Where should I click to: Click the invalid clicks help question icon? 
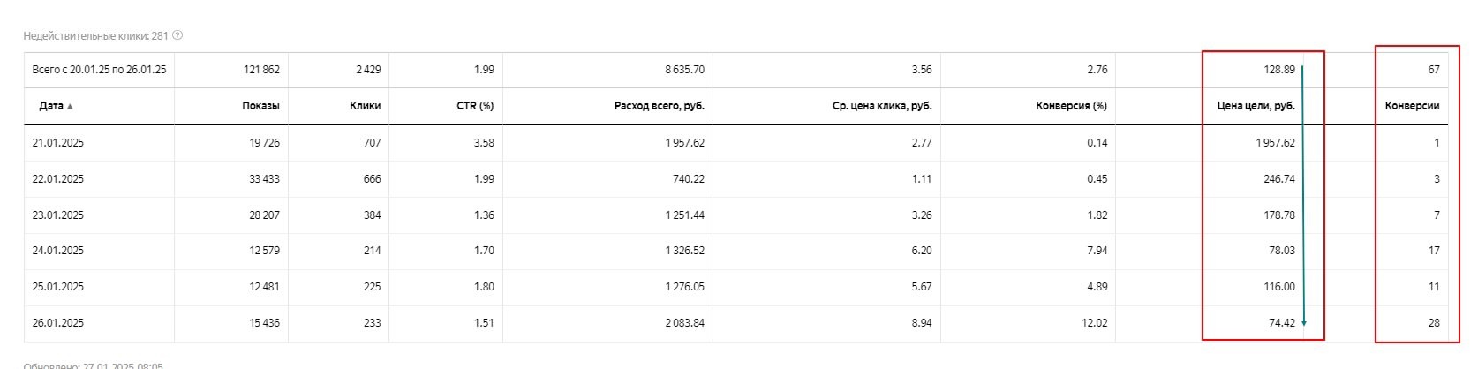177,35
